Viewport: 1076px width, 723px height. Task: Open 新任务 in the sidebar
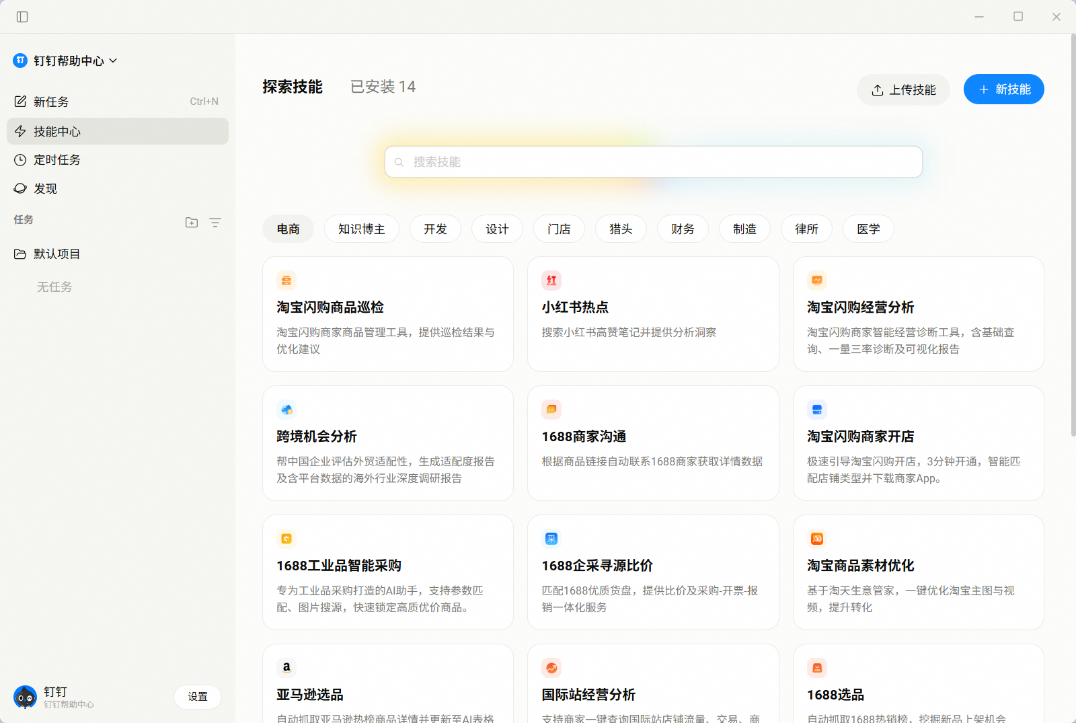tap(118, 102)
